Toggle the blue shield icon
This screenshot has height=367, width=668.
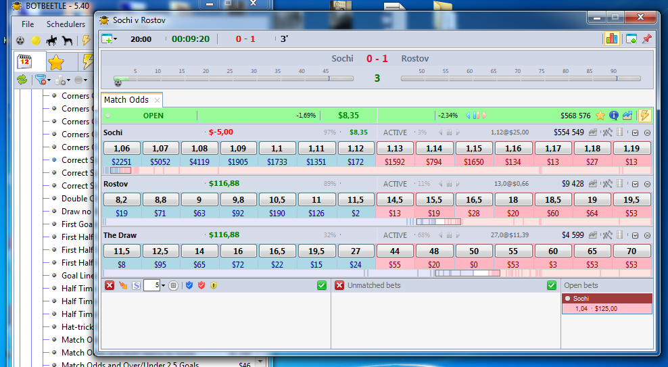tap(189, 285)
